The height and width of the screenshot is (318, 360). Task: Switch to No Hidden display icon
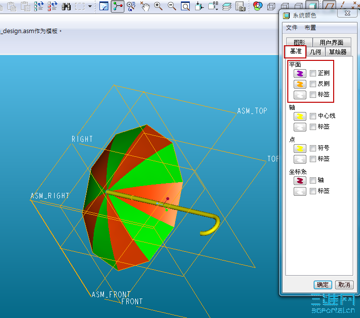point(298,6)
